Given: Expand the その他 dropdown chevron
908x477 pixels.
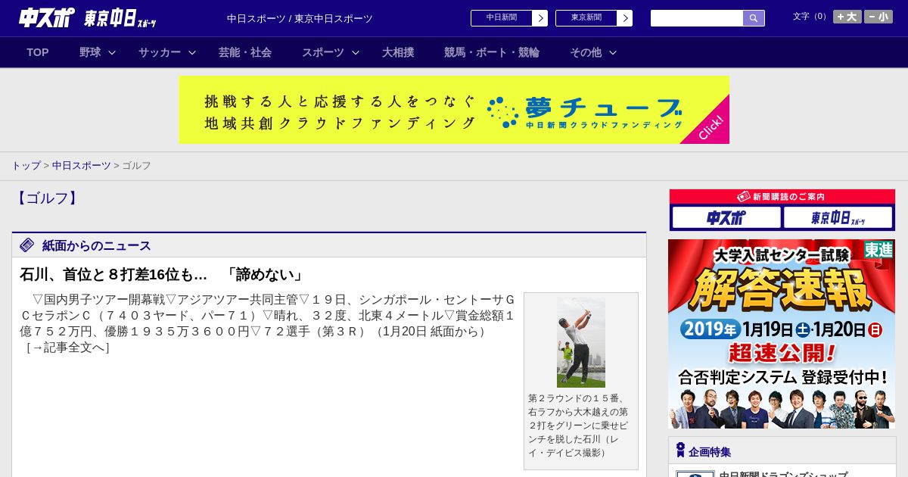Looking at the screenshot, I should [x=613, y=52].
